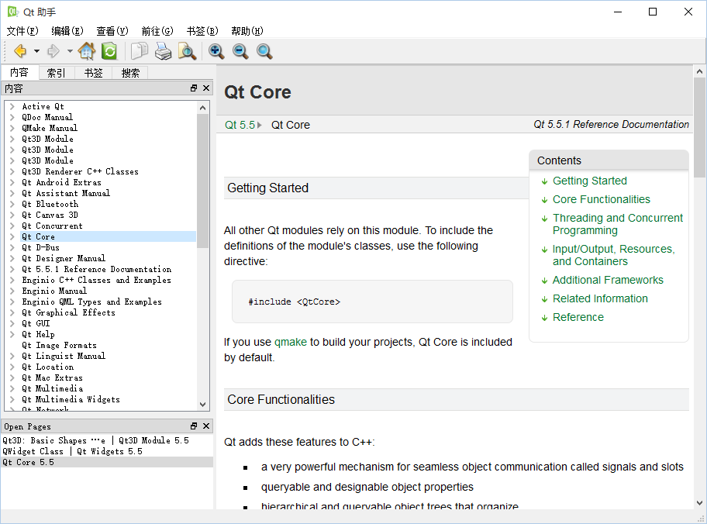Click the Copy pages icon

pos(140,51)
